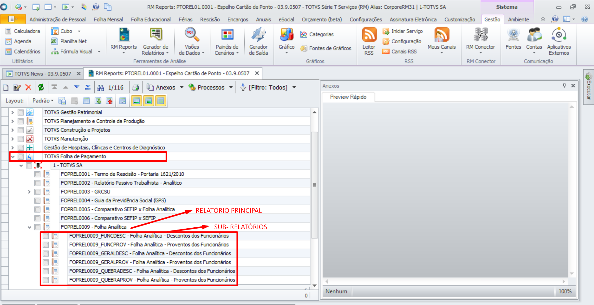This screenshot has height=305, width=594.
Task: Check the FOPREL0009_QUEBRAPROV checkbox
Action: (46, 280)
